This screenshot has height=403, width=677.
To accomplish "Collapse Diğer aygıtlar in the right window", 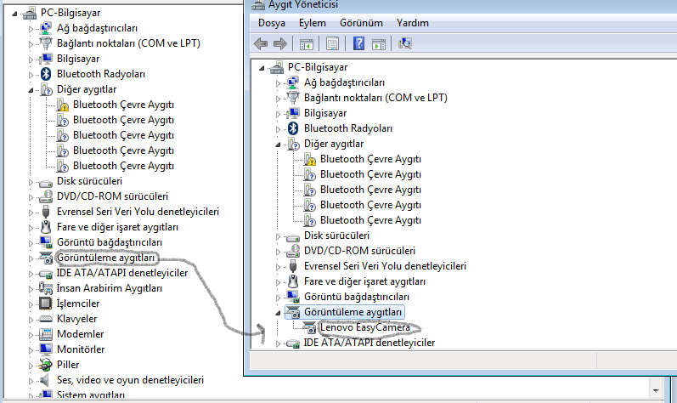I will pyautogui.click(x=278, y=145).
